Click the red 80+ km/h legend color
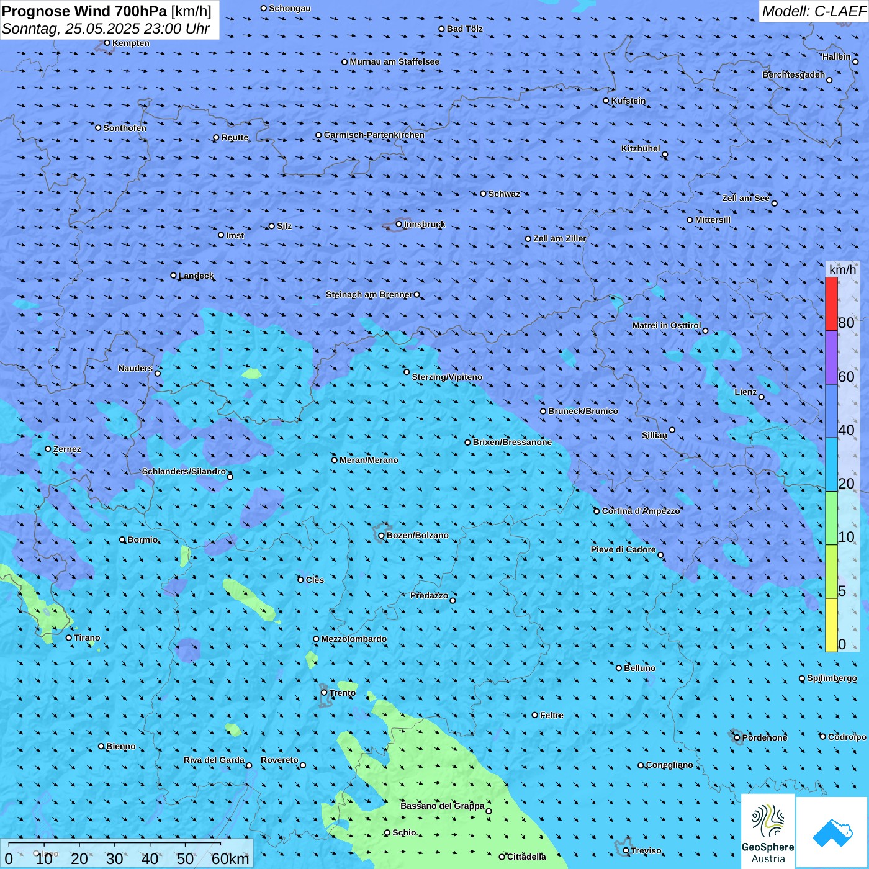The width and height of the screenshot is (869, 869). coord(831,304)
